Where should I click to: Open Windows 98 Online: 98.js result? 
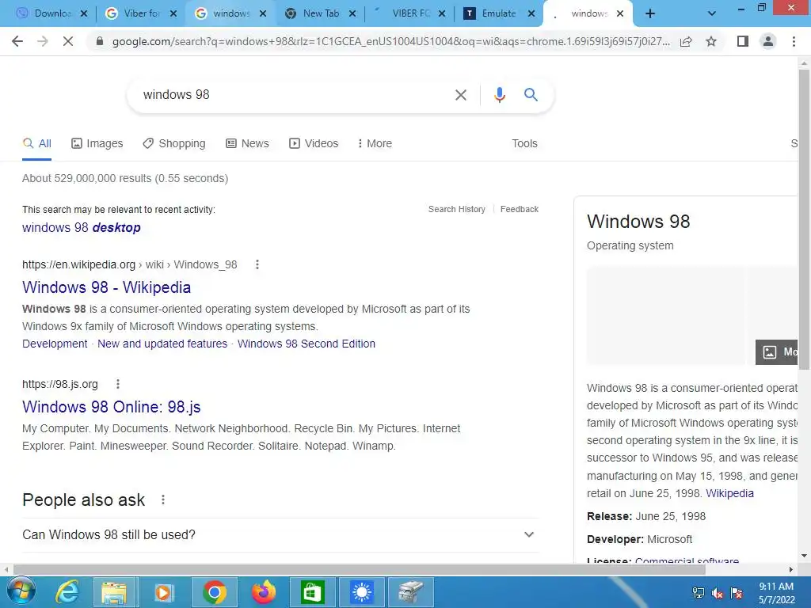click(111, 407)
